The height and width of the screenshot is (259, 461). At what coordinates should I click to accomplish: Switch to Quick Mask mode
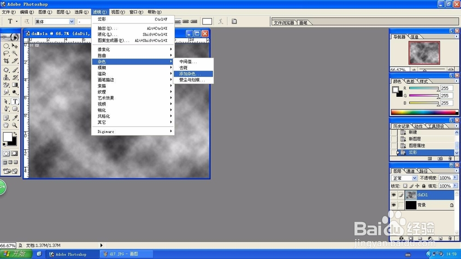14,153
